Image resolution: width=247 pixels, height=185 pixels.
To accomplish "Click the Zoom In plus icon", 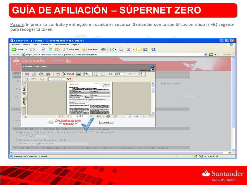I will click(131, 74).
